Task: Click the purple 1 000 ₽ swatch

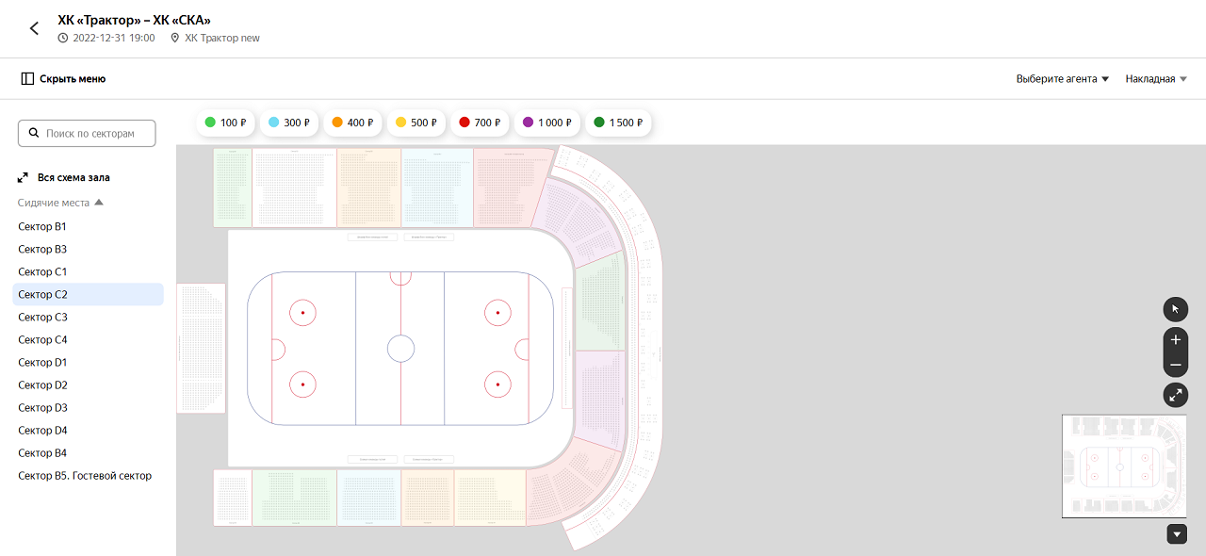Action: [x=529, y=123]
